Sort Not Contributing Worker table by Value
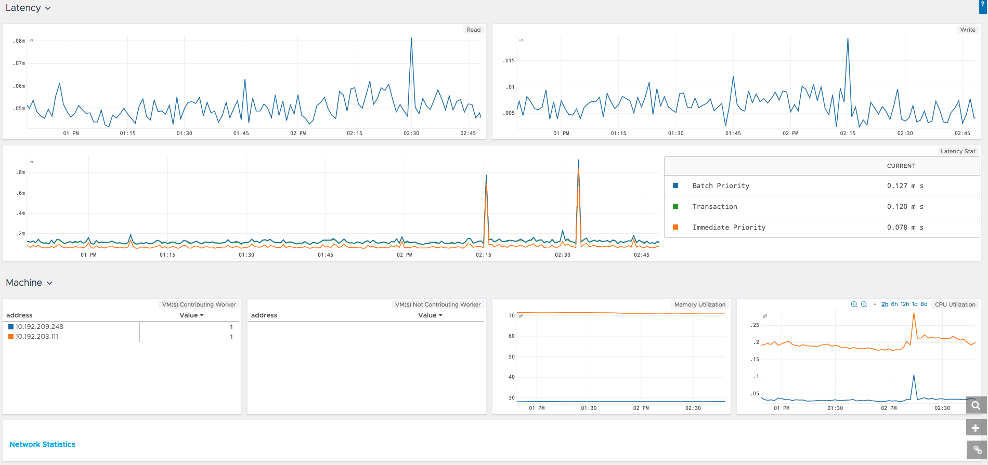988x465 pixels. click(x=430, y=315)
